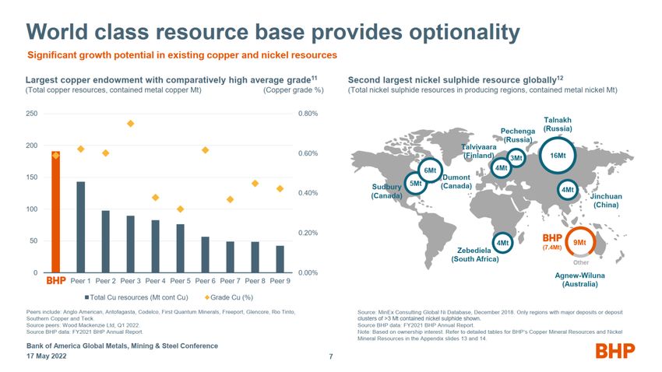
Task: Click the 4Mt Zebediela bubble
Action: pos(502,243)
